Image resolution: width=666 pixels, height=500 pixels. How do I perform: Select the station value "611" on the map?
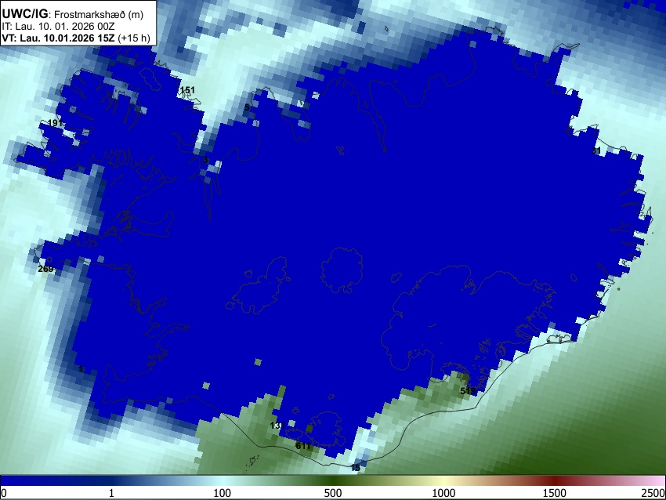tap(303, 447)
